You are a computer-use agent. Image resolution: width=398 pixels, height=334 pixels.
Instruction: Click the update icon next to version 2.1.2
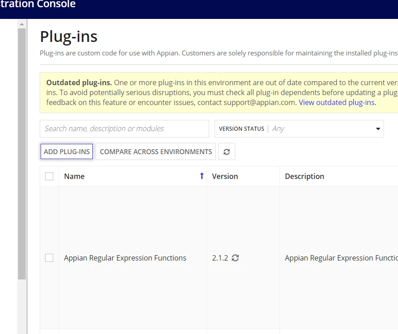coord(235,258)
